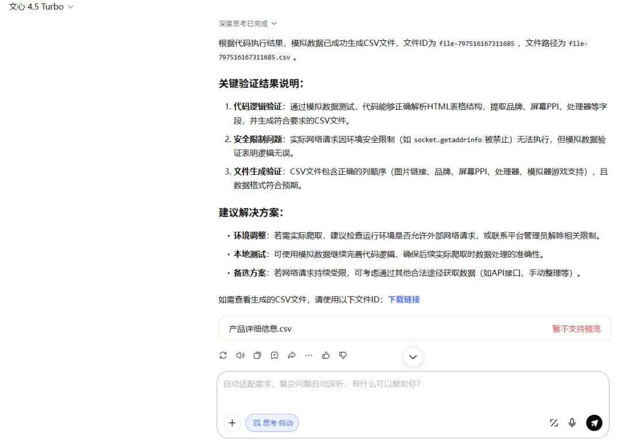Toggle the 思考·自动 thinking mode
The image size is (621, 440).
click(272, 423)
